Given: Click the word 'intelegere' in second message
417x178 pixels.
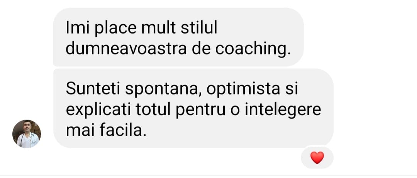Looking at the screenshot, I should 283,110.
